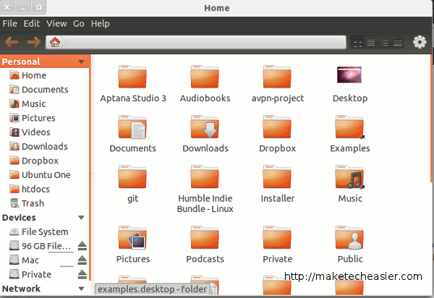Click the Home icon in path bar
This screenshot has height=298, width=434.
(54, 43)
